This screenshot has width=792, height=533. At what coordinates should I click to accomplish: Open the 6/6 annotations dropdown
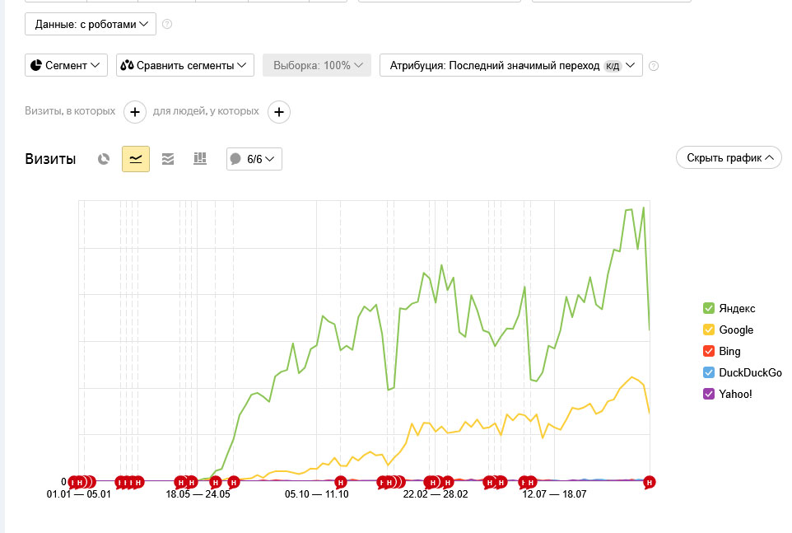254,159
